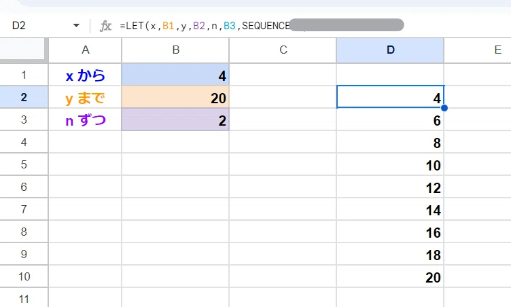
Task: Select row 4 header
Action: coord(24,142)
